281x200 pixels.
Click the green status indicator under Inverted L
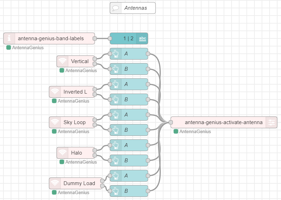click(54, 101)
